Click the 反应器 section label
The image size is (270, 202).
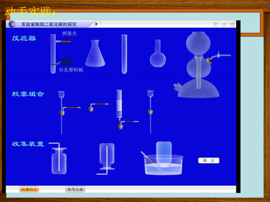(x=24, y=38)
